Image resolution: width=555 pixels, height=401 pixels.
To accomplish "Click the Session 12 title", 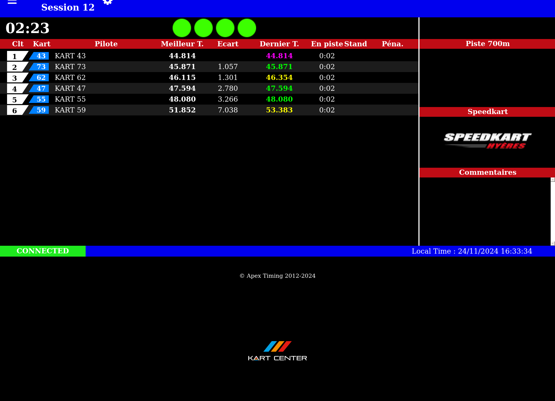I will pos(68,7).
